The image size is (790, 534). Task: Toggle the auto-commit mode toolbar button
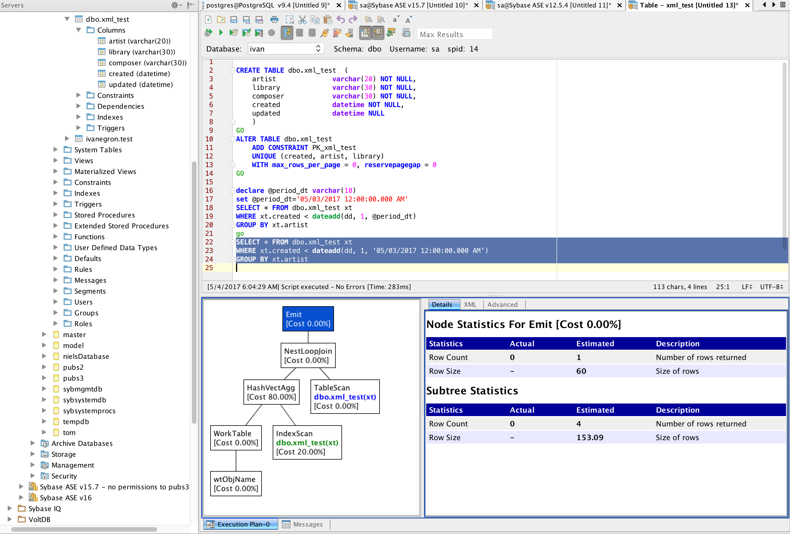pyautogui.click(x=287, y=33)
